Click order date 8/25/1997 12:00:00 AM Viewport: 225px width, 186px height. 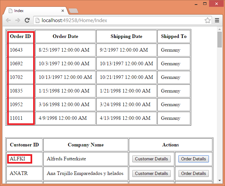pos(64,50)
